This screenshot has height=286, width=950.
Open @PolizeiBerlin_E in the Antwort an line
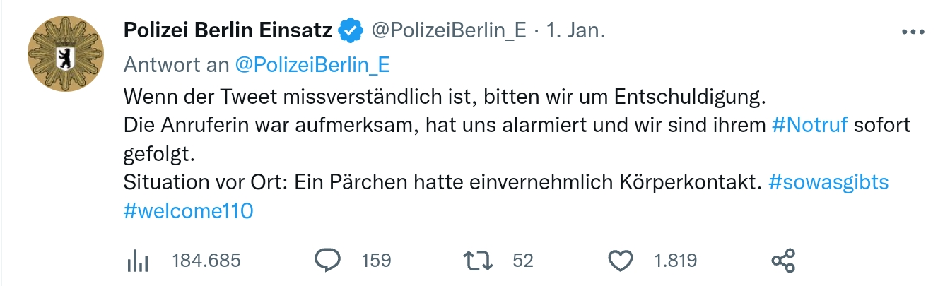coord(312,64)
